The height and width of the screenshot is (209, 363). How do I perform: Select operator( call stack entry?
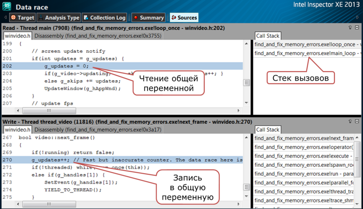(x=304, y=147)
